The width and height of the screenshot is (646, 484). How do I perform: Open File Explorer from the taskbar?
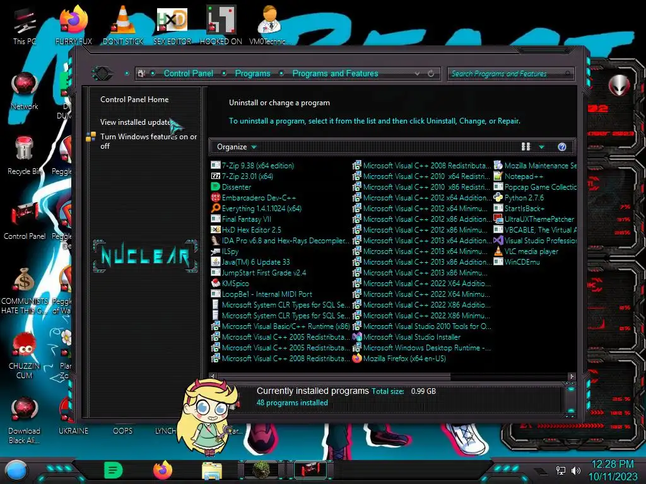coord(212,471)
